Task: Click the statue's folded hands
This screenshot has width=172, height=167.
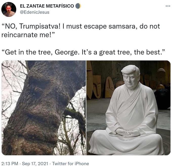Action: [128, 133]
